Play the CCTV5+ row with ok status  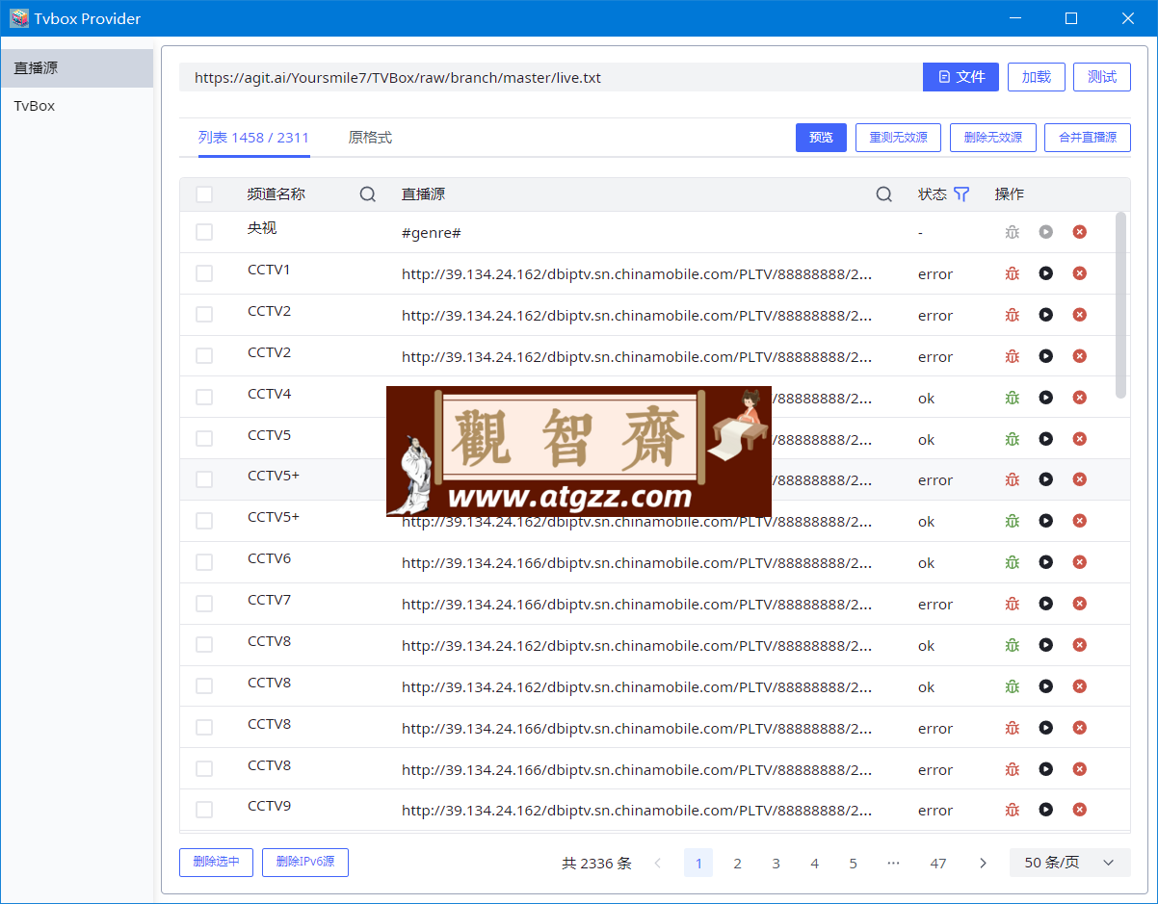coord(1045,521)
